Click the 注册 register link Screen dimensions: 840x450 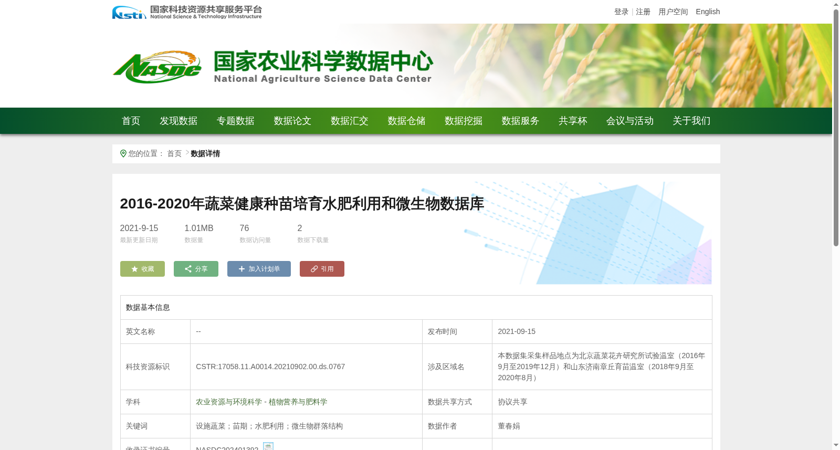coord(643,12)
